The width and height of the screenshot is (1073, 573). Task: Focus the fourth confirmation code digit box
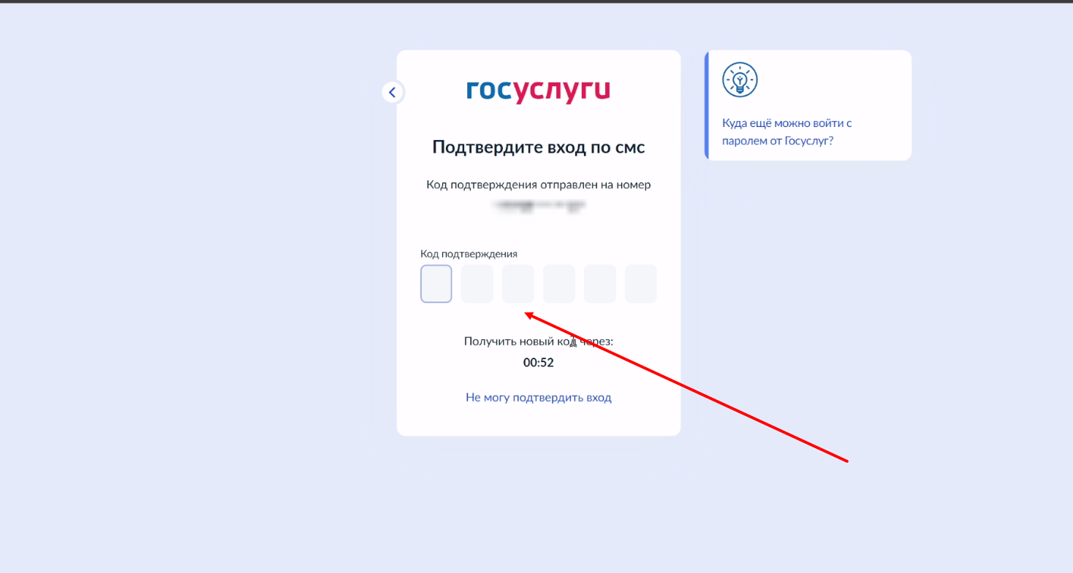(x=559, y=284)
